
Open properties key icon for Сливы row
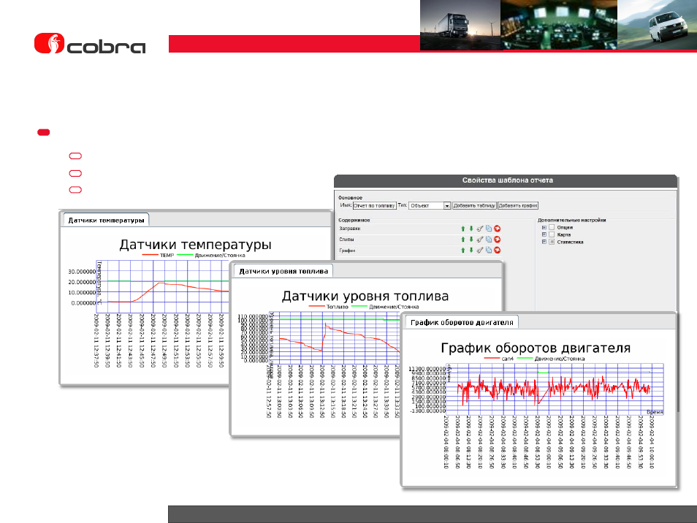pos(479,240)
